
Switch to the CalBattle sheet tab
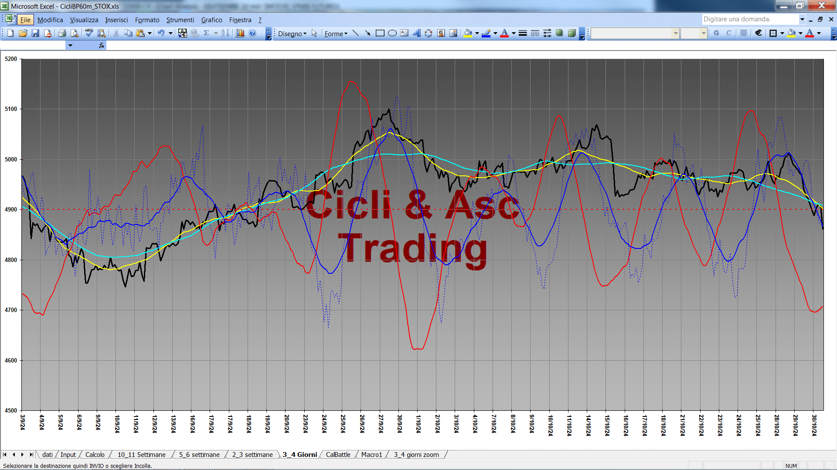[338, 454]
